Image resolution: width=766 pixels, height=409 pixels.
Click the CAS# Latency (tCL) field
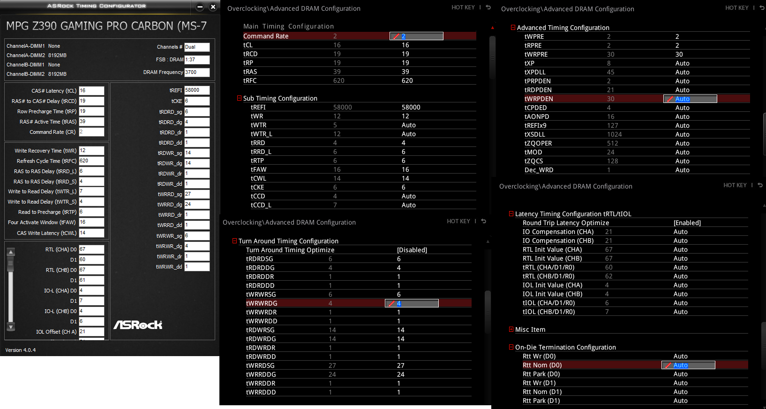point(91,91)
